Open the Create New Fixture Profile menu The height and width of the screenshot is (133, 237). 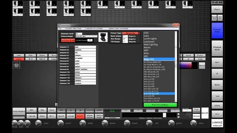pos(94,28)
